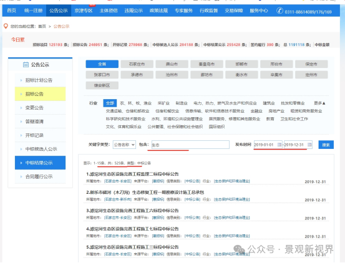Open the end date calendar picker icon

[309, 145]
